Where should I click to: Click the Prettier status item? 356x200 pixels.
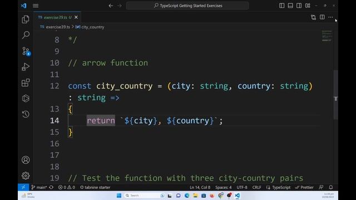304,187
